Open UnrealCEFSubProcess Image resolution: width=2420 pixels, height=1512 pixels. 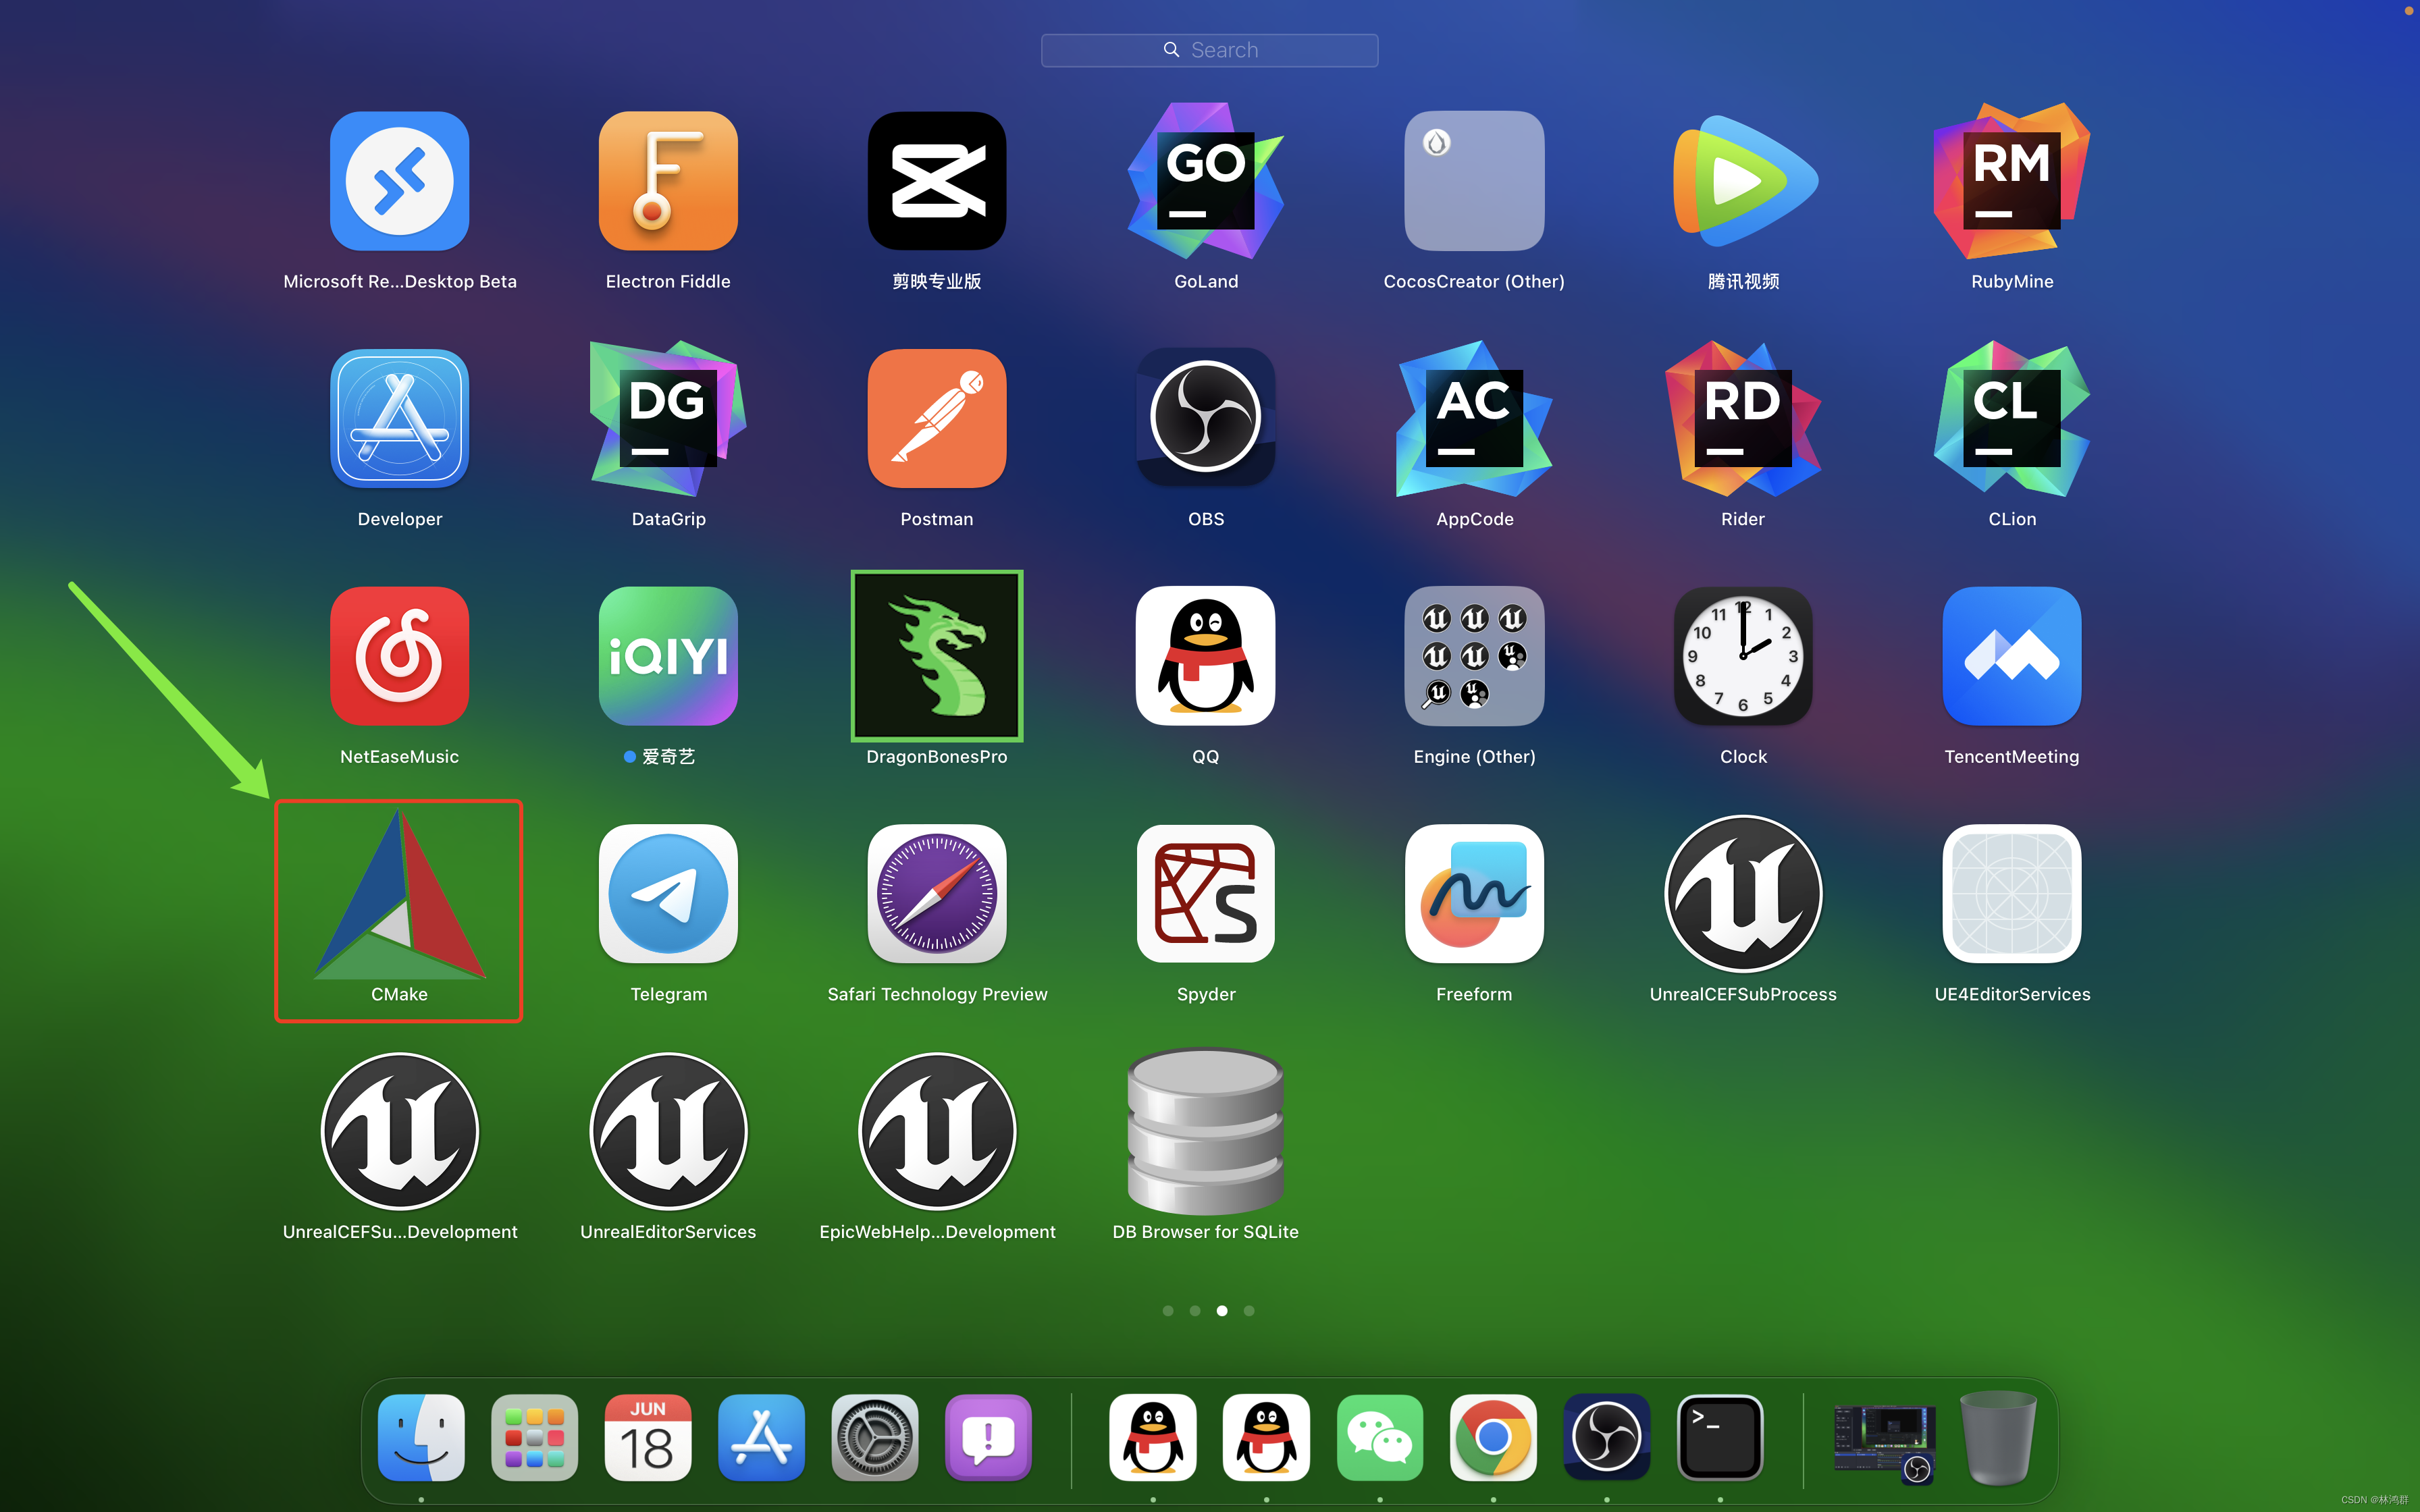[x=1743, y=894]
